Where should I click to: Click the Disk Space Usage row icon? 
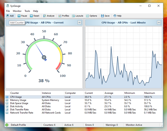click(x=7, y=103)
